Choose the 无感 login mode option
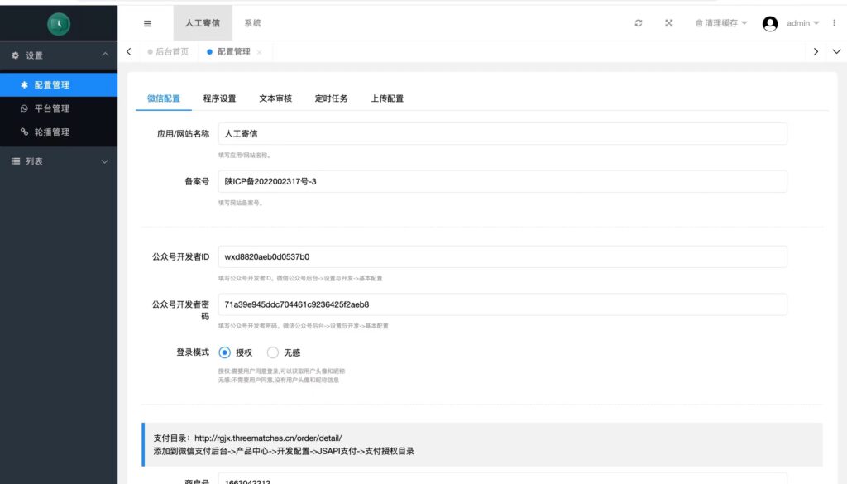 coord(273,352)
